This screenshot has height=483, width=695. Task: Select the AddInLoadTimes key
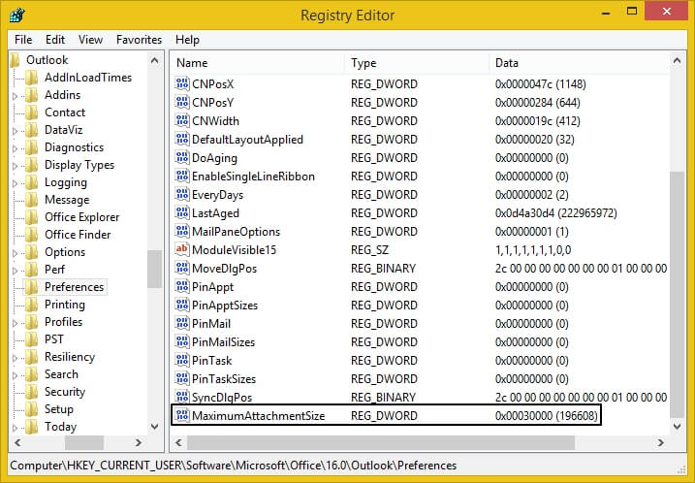point(88,78)
